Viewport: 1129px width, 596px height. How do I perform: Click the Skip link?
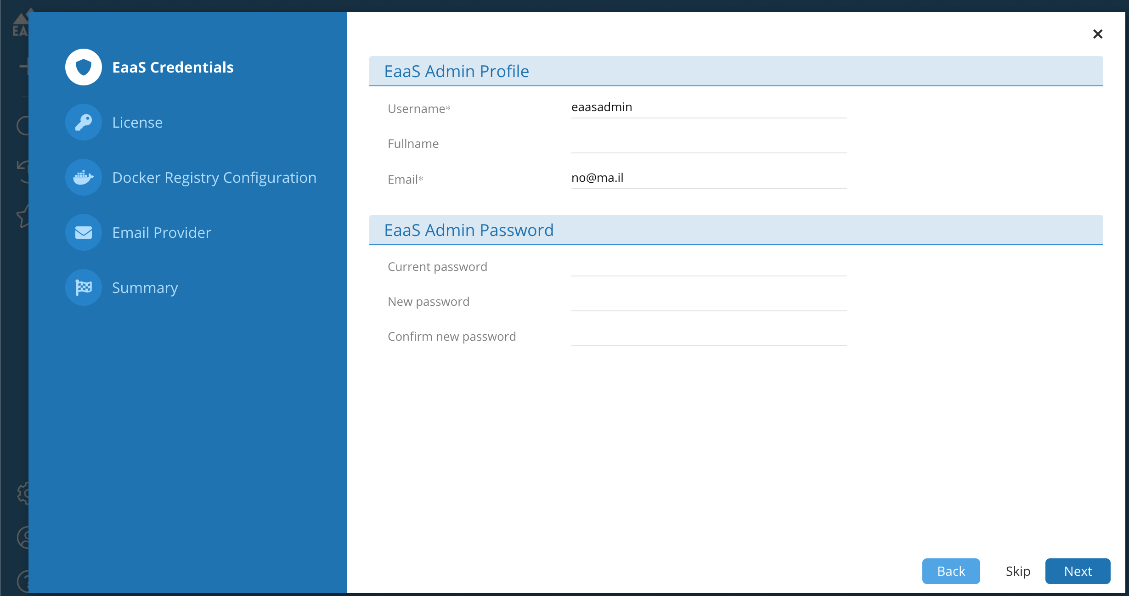(x=1018, y=571)
